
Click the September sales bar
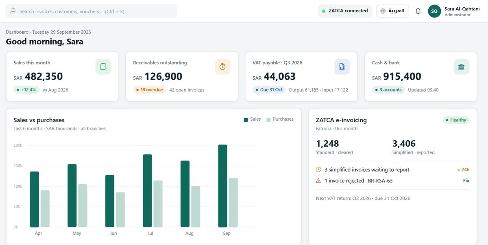coord(222,186)
